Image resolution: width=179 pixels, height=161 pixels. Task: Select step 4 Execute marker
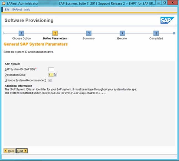pos(122,33)
